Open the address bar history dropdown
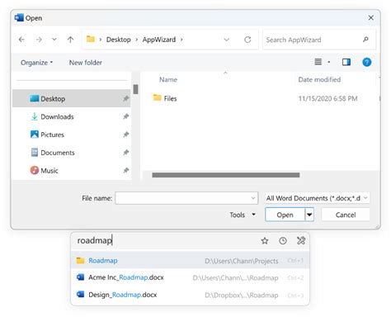391x317 pixels. point(227,40)
